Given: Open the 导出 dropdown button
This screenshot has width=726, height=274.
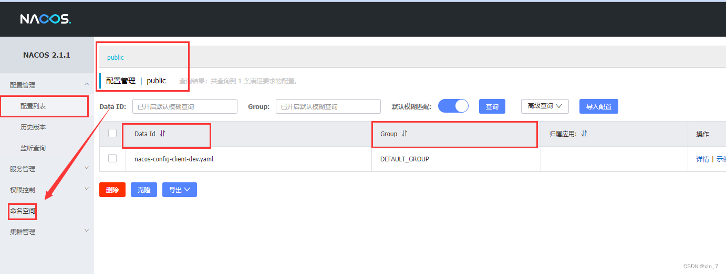Looking at the screenshot, I should [180, 190].
